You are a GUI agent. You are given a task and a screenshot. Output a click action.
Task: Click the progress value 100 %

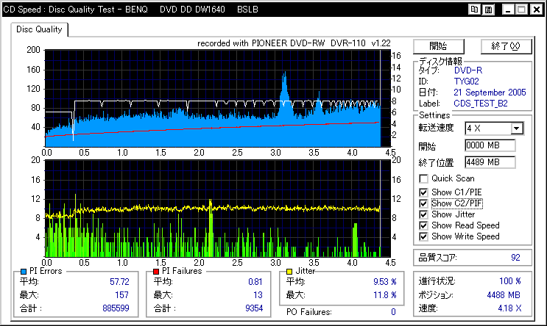pyautogui.click(x=510, y=281)
